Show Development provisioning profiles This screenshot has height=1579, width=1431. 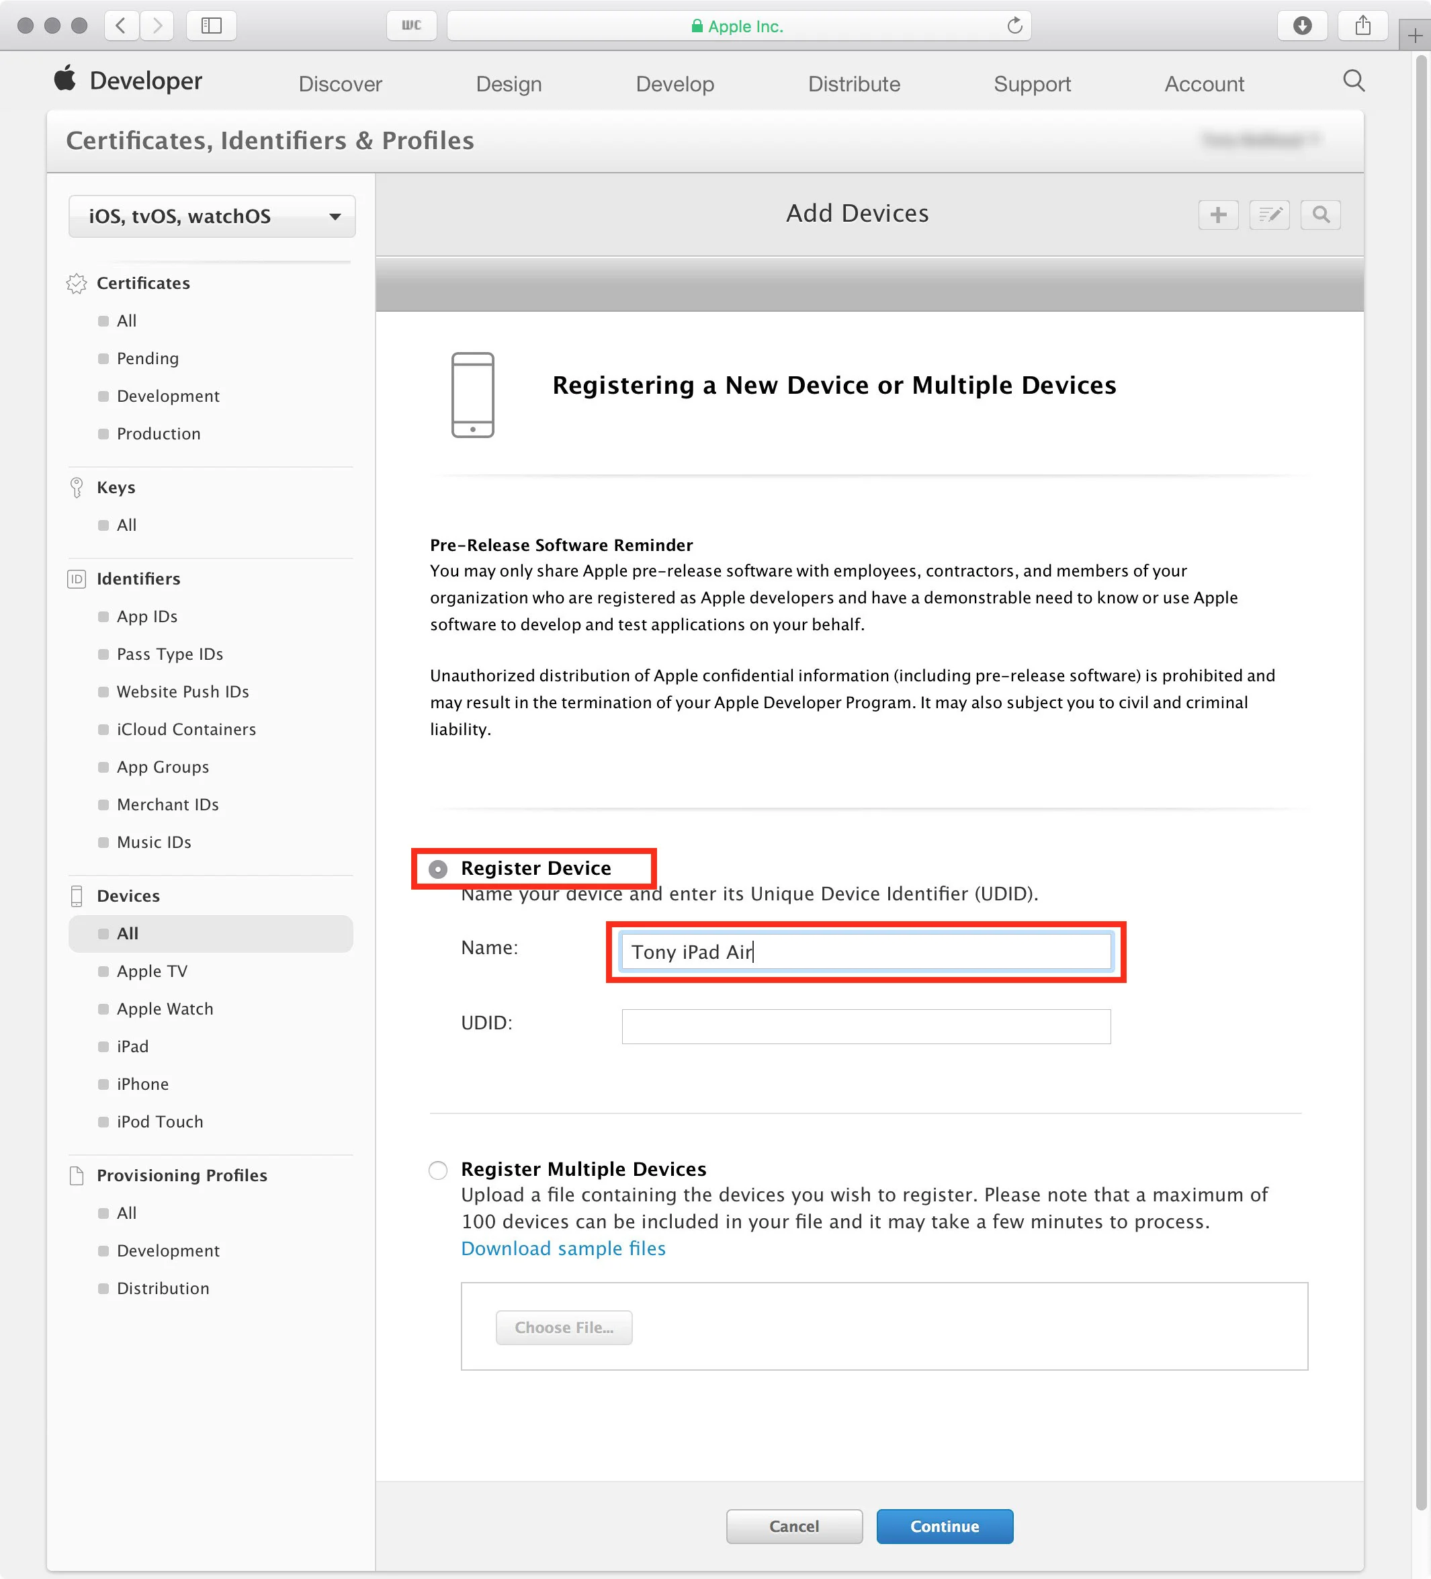tap(167, 1252)
